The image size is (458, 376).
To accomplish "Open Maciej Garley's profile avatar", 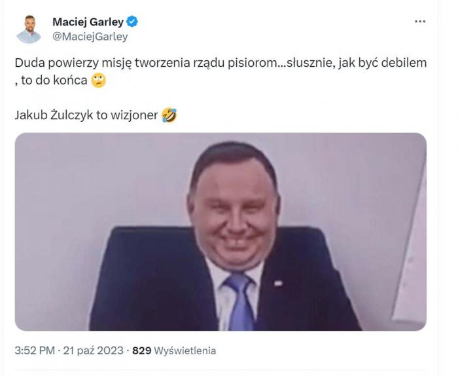I will pyautogui.click(x=29, y=29).
